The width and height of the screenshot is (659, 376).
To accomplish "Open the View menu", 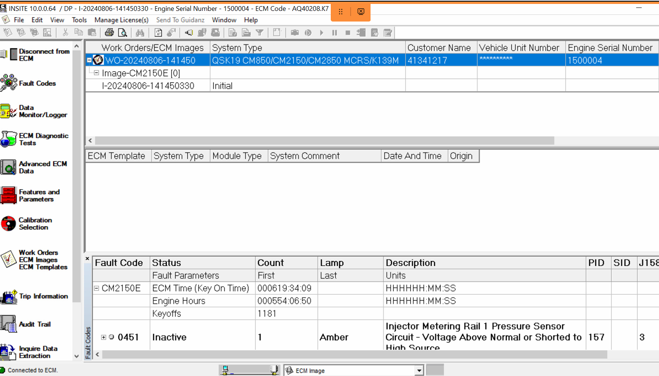I will pyautogui.click(x=57, y=20).
